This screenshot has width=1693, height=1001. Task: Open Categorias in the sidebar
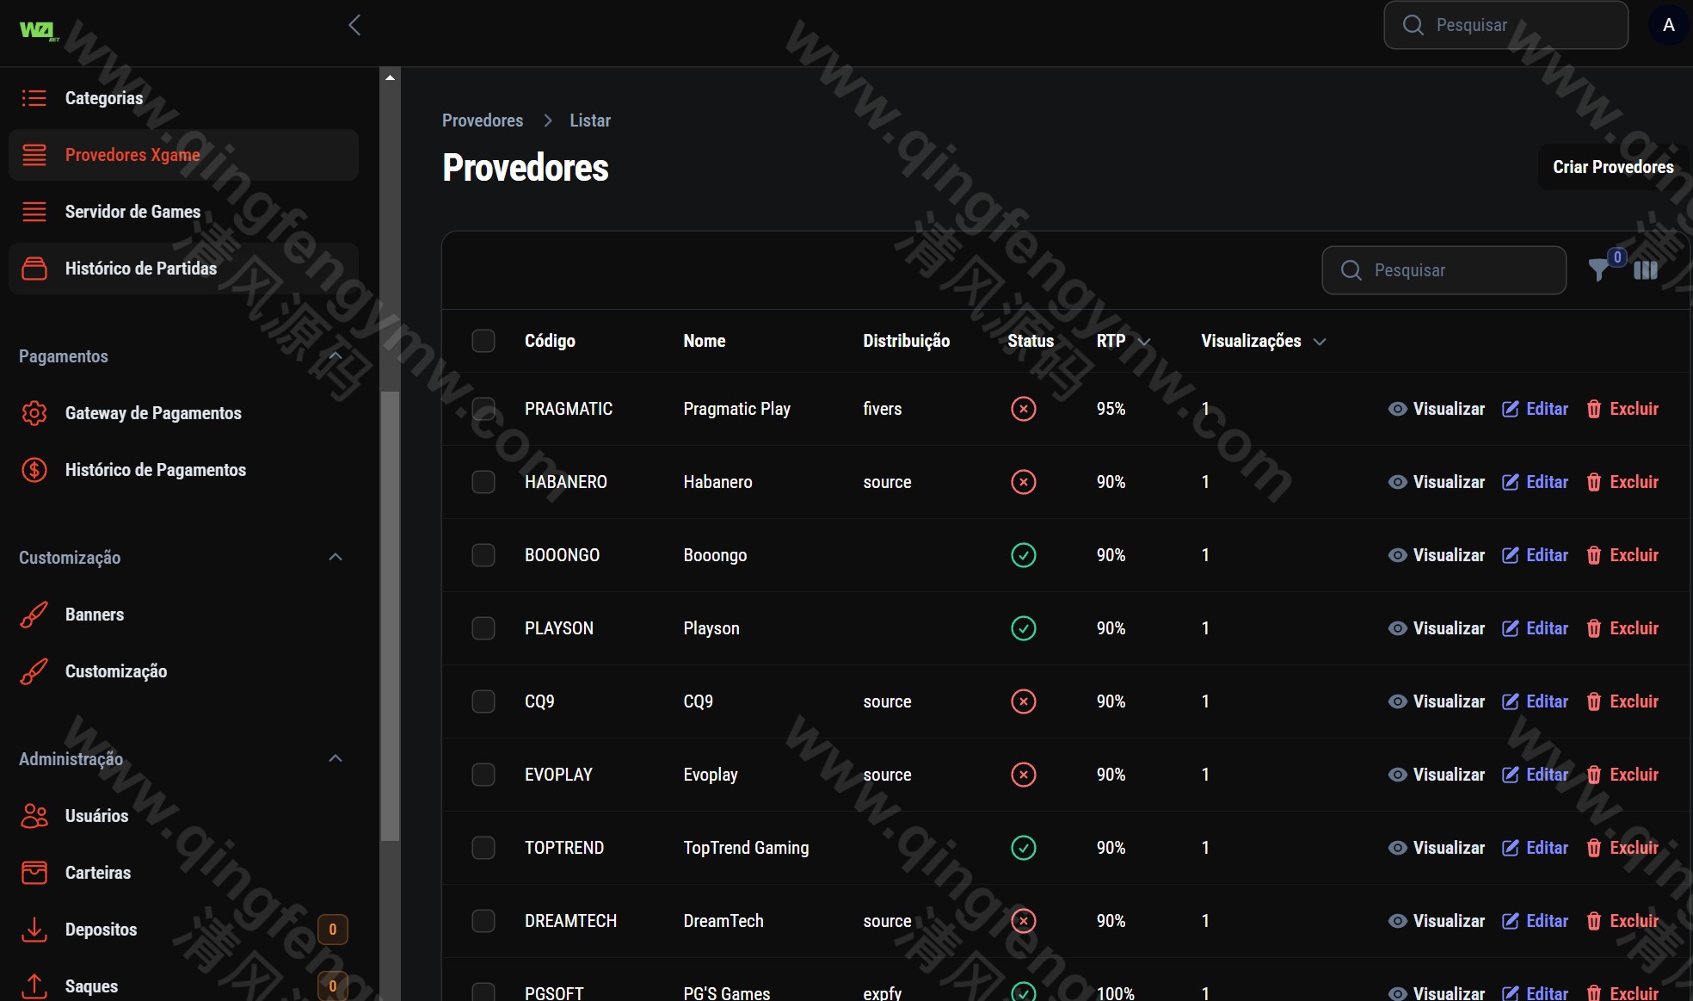(183, 98)
